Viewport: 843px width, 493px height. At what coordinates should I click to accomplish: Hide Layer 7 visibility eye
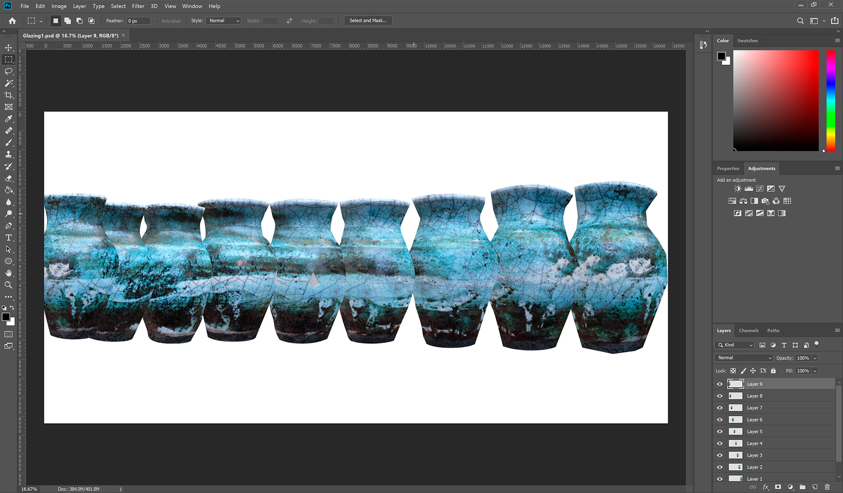(x=720, y=407)
